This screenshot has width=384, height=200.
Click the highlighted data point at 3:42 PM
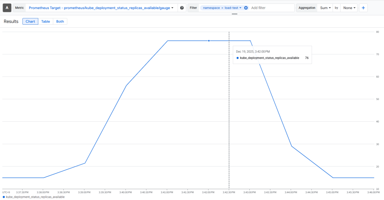point(208,40)
